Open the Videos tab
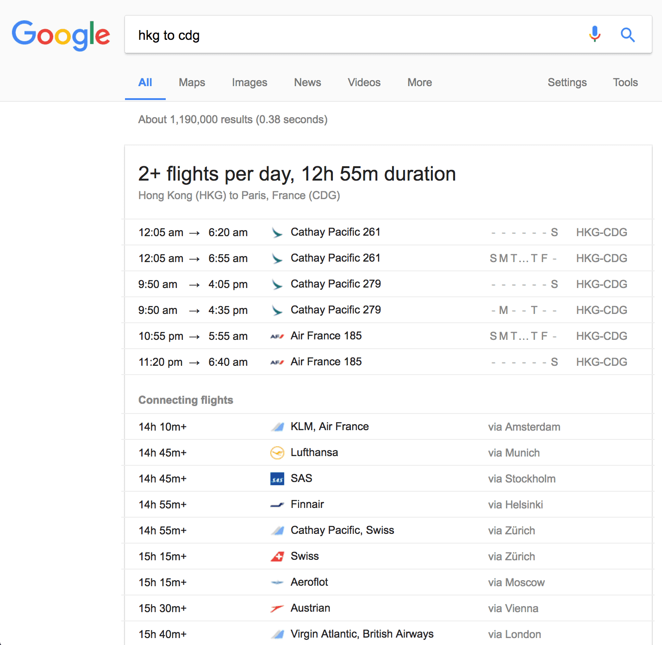This screenshot has width=662, height=645. click(x=364, y=82)
